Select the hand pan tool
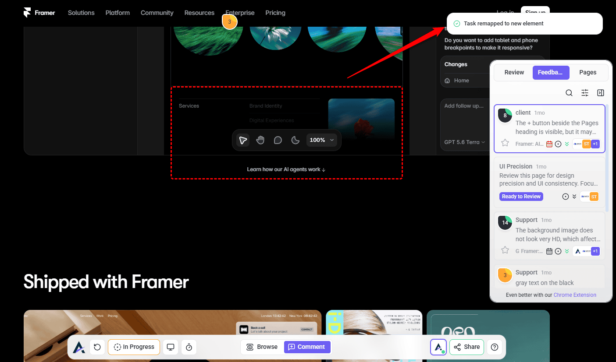Viewport: 616px width, 362px height. point(260,140)
